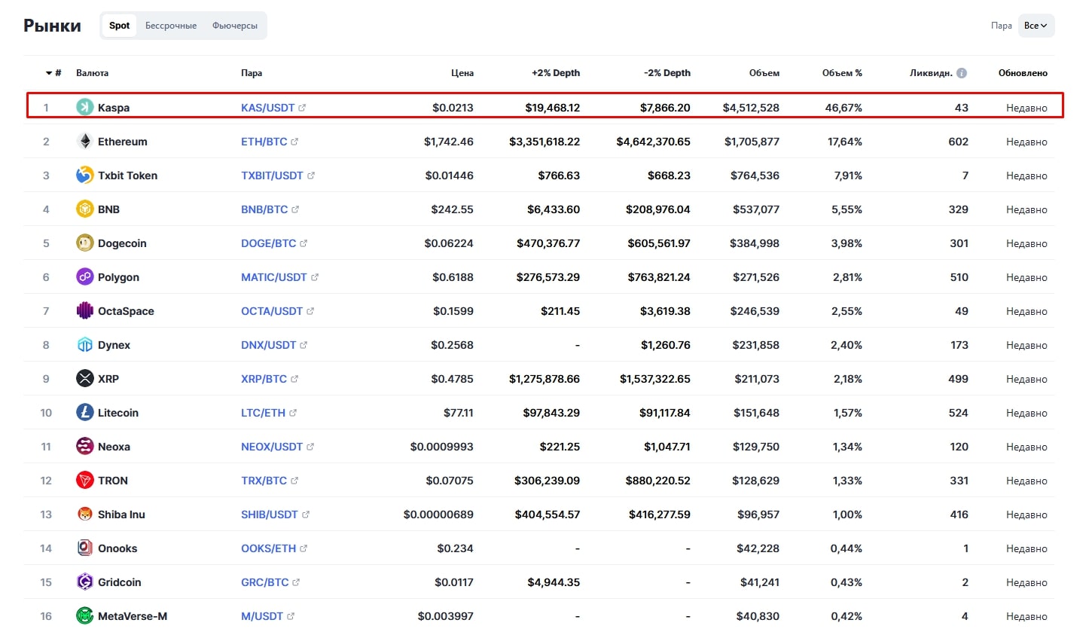Open the NEOX/USDT pair link
1089x629 pixels.
point(272,447)
